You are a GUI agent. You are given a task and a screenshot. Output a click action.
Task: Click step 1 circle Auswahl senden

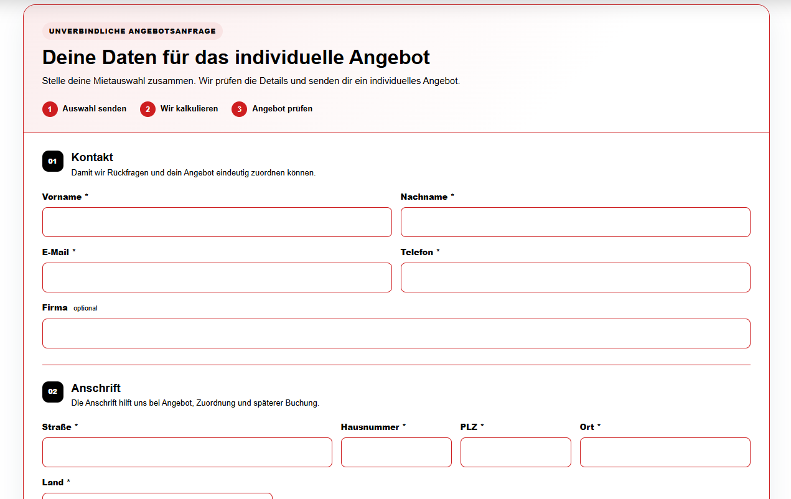click(x=50, y=109)
